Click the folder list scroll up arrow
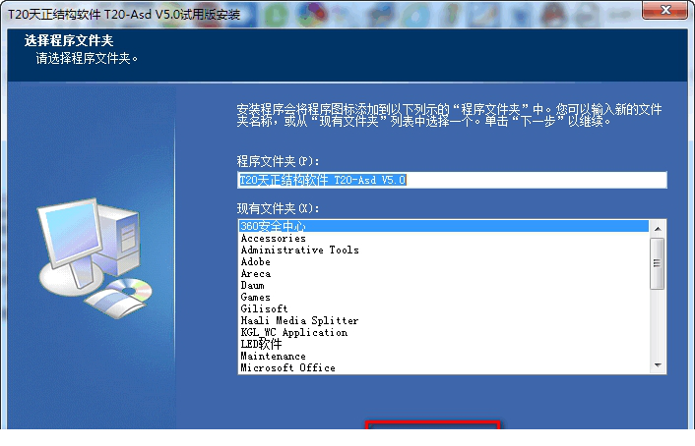695x446 pixels. click(x=658, y=229)
